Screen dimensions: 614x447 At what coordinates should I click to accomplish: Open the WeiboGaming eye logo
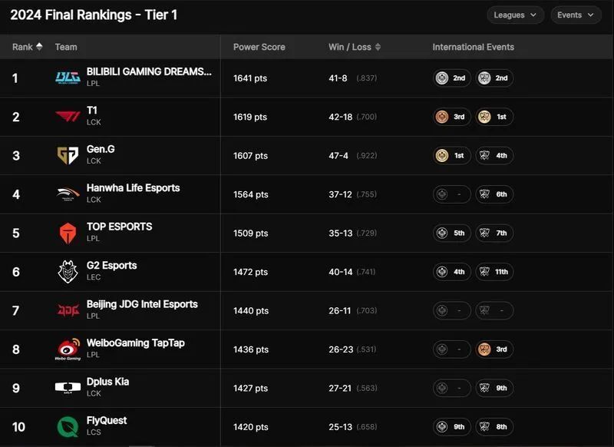click(68, 349)
